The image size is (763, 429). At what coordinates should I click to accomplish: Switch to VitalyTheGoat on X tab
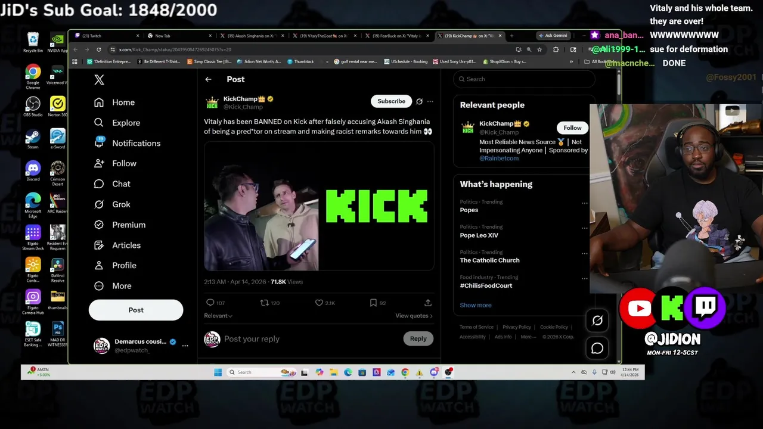pyautogui.click(x=324, y=36)
